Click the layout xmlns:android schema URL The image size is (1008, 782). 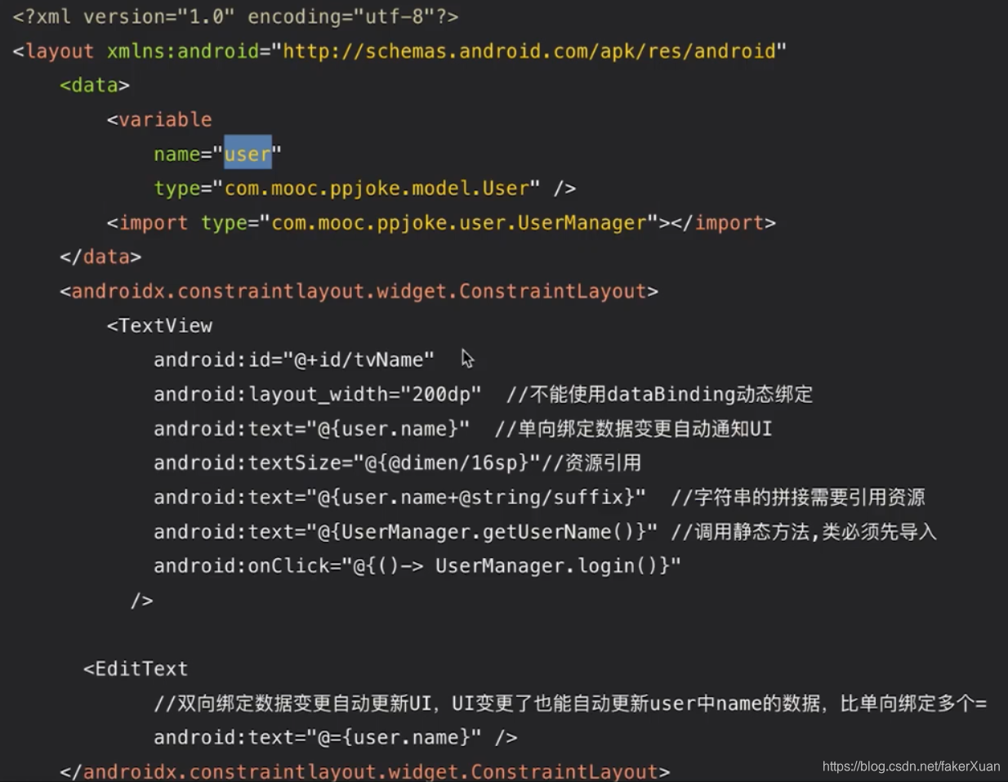coord(529,51)
